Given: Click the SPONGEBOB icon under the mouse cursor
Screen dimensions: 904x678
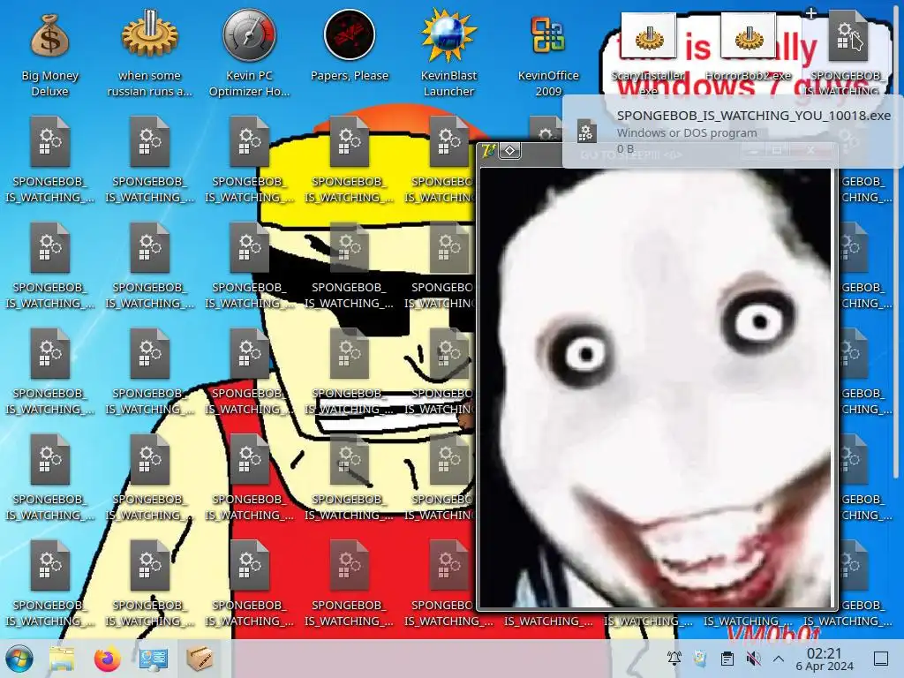Looking at the screenshot, I should 847,37.
